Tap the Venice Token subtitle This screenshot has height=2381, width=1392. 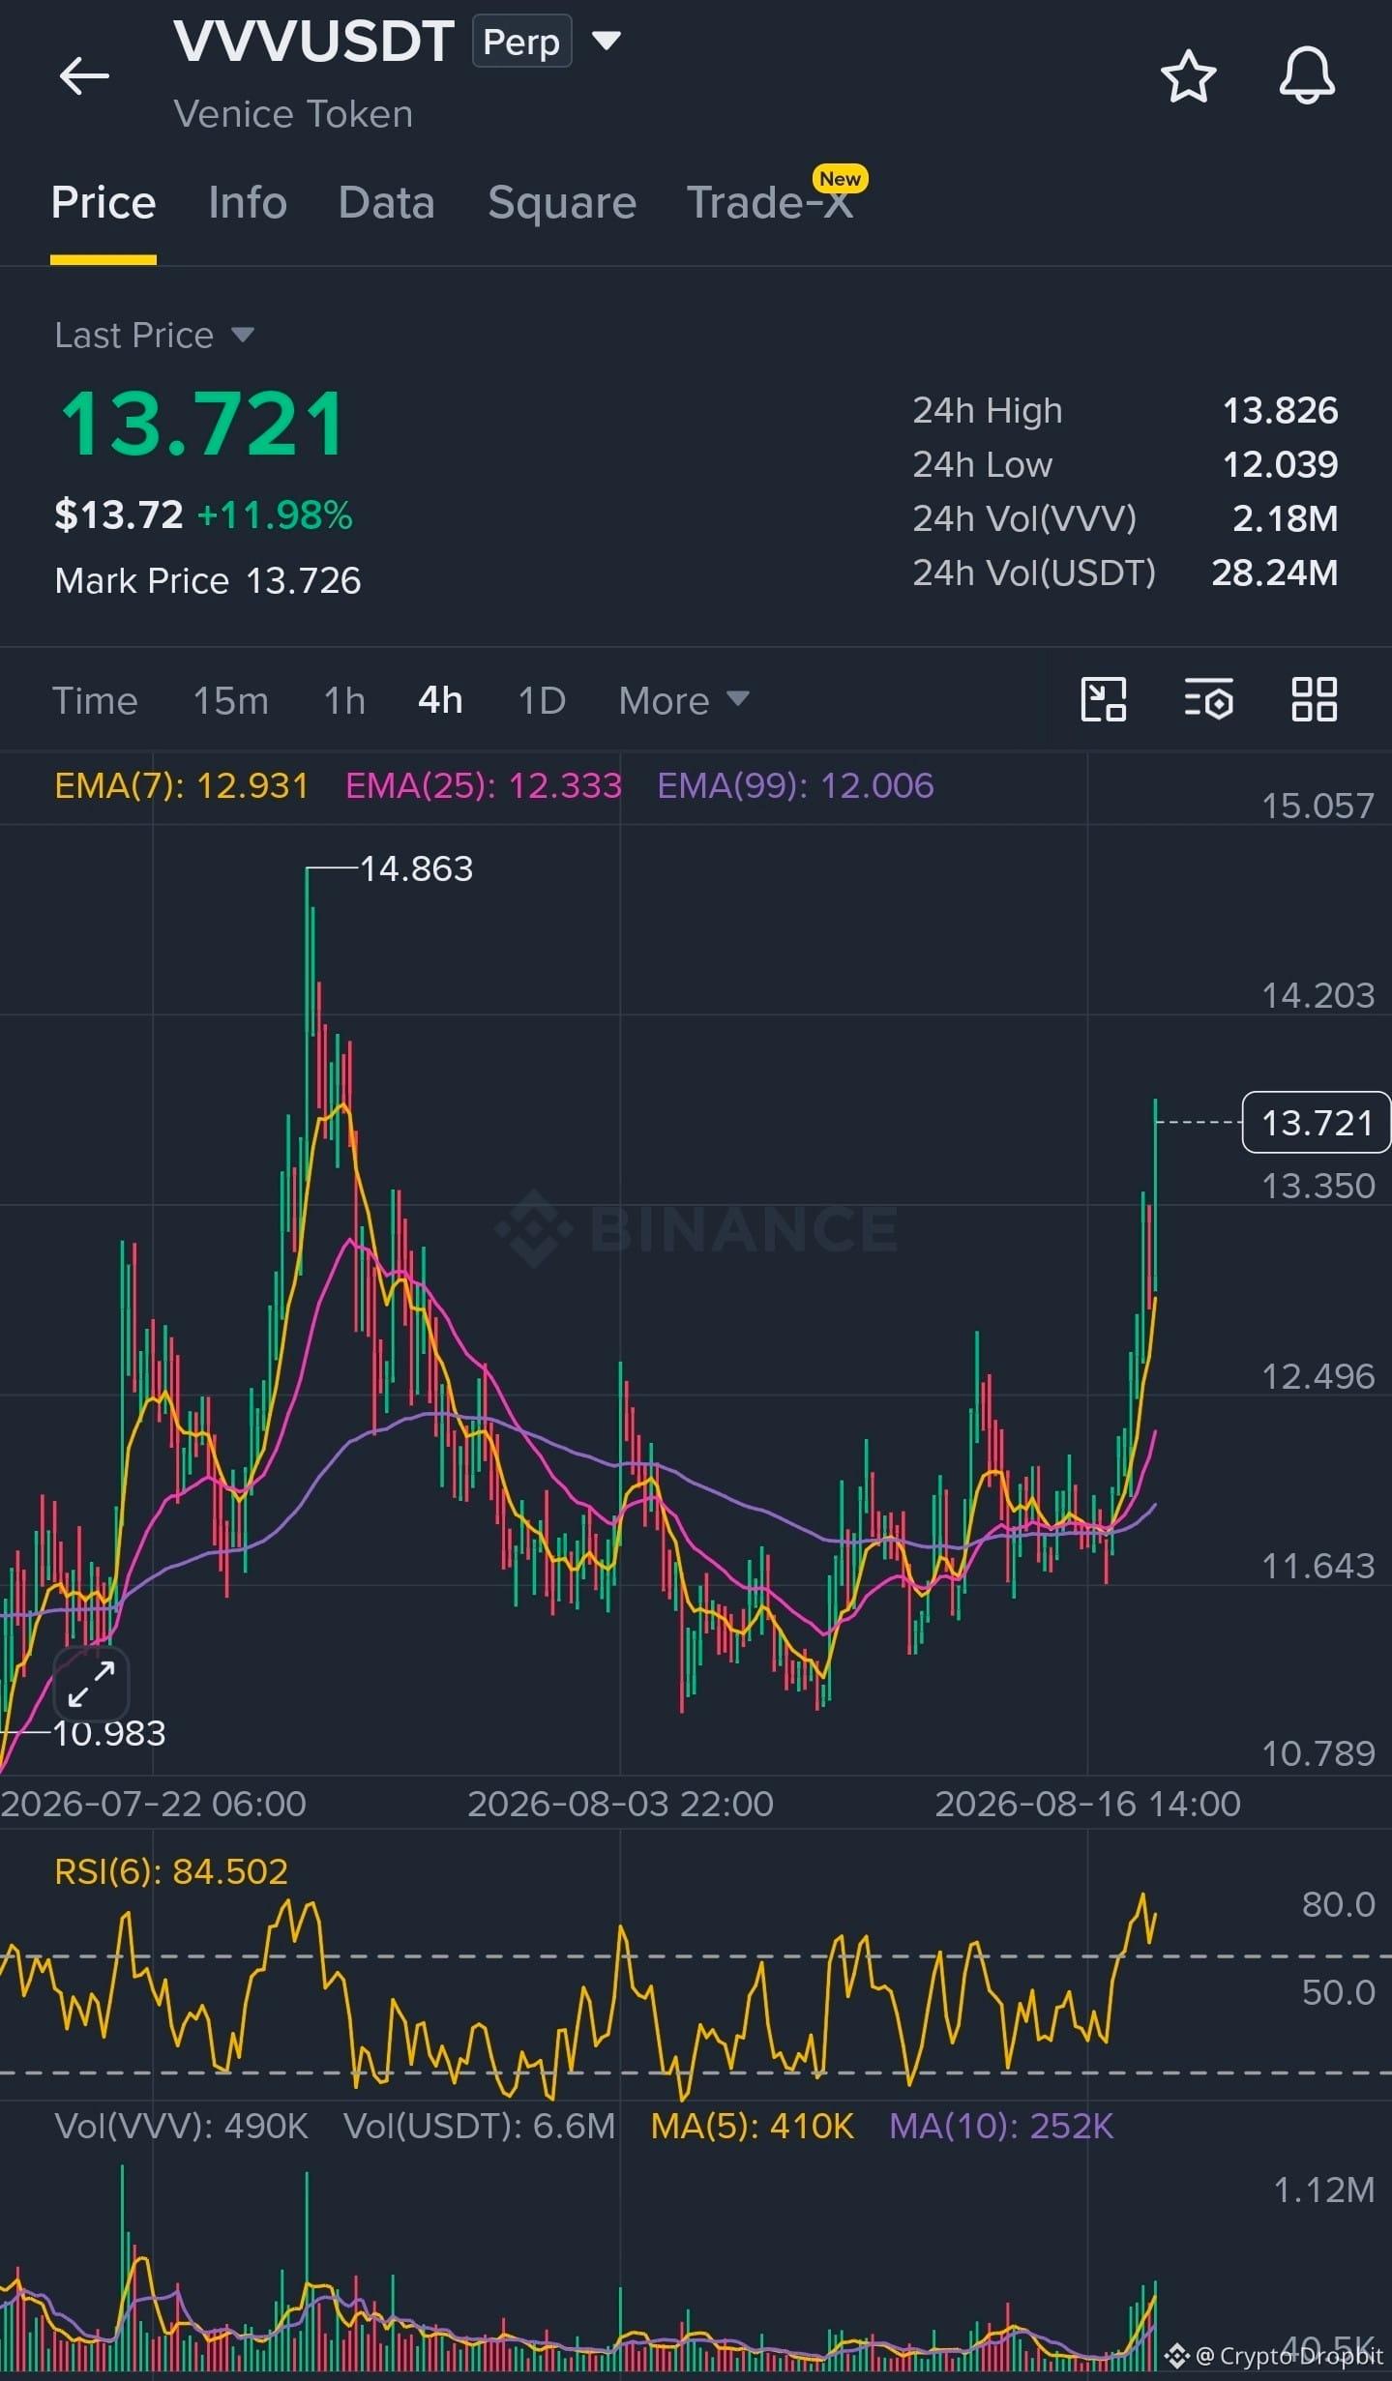click(x=293, y=114)
